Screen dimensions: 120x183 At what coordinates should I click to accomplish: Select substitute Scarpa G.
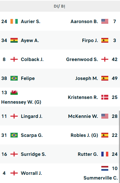click(32, 135)
